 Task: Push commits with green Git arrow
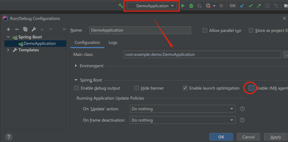point(259,6)
